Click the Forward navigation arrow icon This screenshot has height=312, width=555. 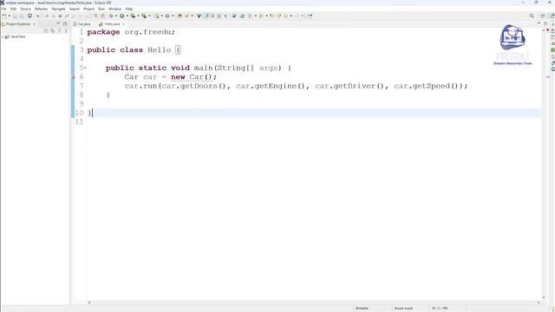click(297, 16)
